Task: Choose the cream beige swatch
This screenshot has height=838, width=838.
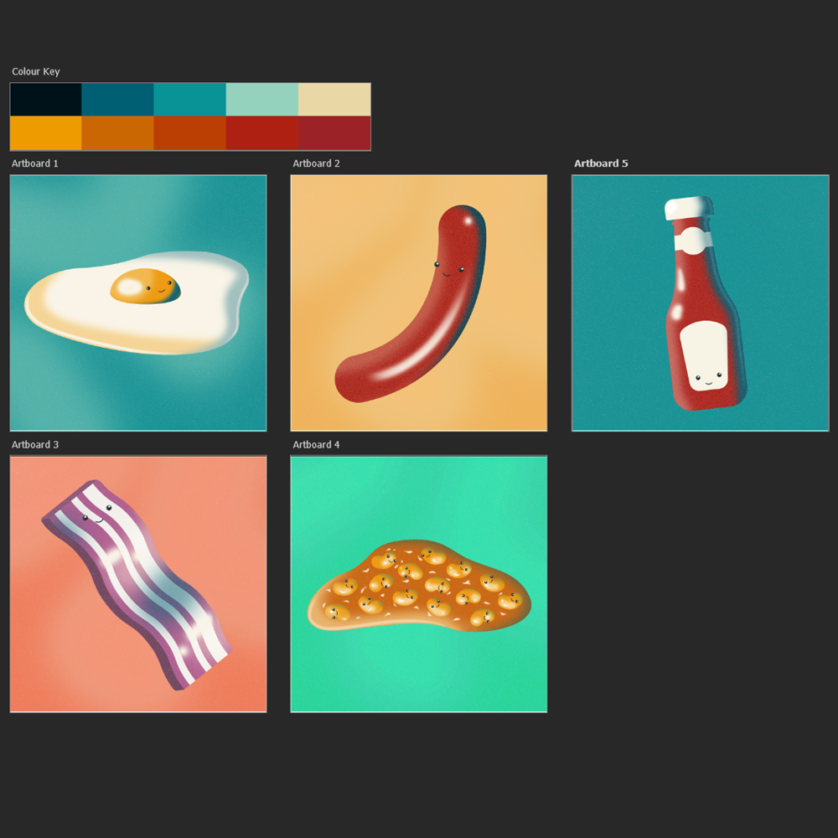Action: [x=334, y=100]
